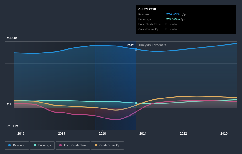Click the 2023 axis label
This screenshot has width=242, height=154.
[224, 133]
